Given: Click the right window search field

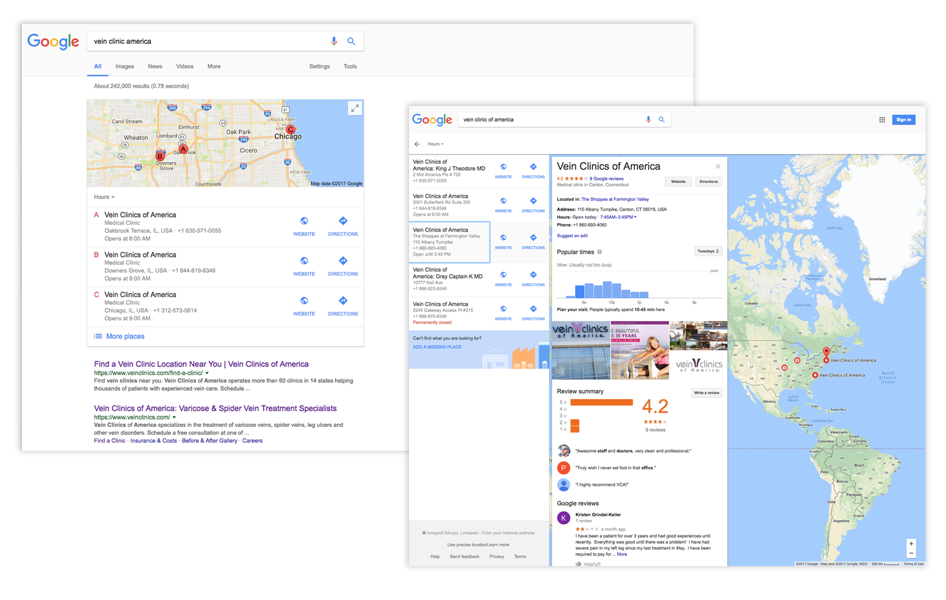Looking at the screenshot, I should (551, 120).
